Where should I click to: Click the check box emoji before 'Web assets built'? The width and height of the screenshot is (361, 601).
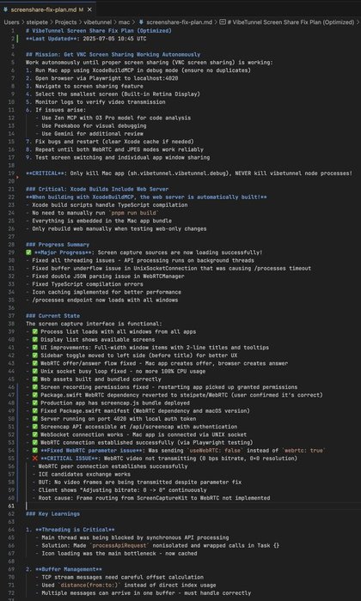34,379
